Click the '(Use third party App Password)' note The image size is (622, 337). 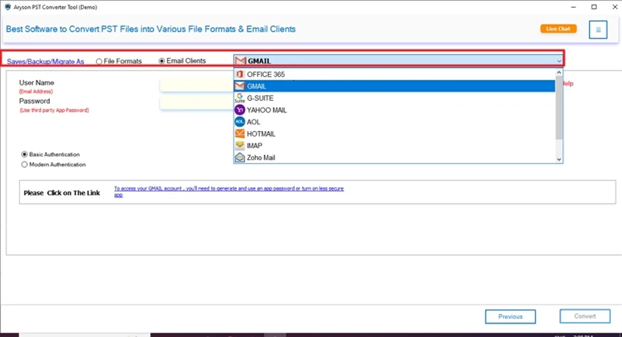click(55, 110)
